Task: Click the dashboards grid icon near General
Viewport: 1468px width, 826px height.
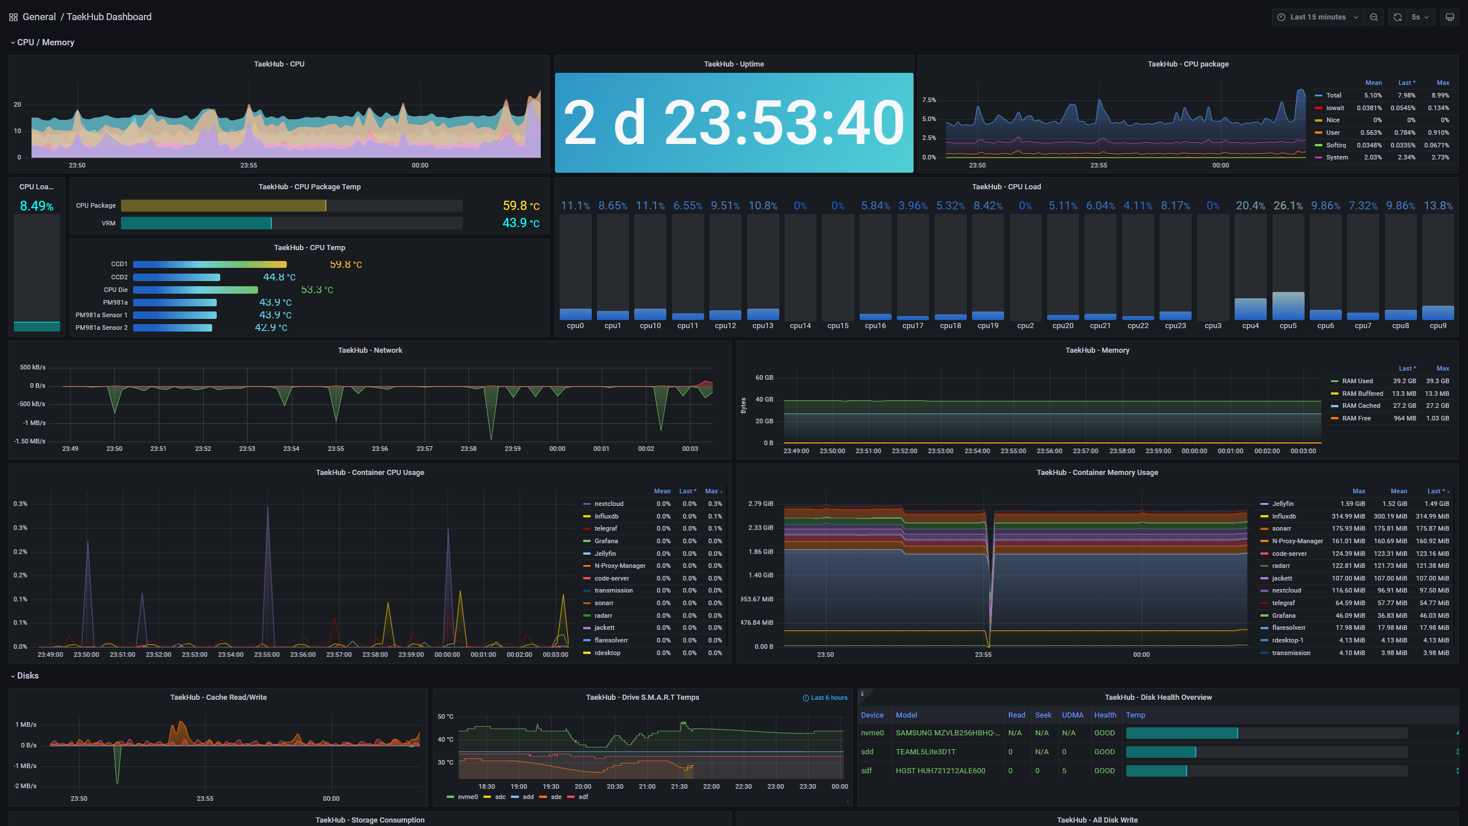Action: tap(13, 17)
